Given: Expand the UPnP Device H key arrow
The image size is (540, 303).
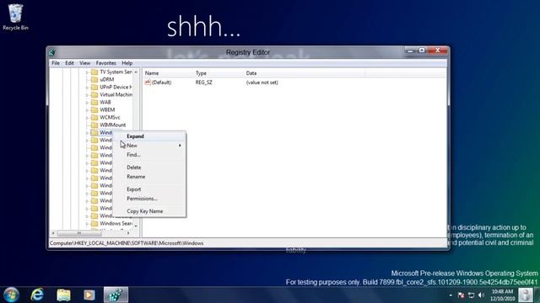Looking at the screenshot, I should [x=87, y=88].
